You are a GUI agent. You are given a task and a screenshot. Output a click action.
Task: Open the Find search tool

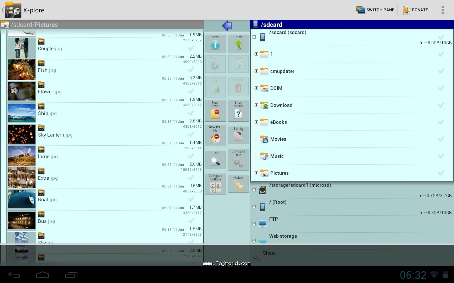[215, 159]
